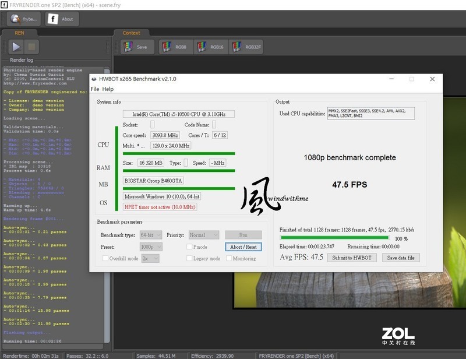Switch to the Context tab
This screenshot has height=359, width=466.
point(131,33)
